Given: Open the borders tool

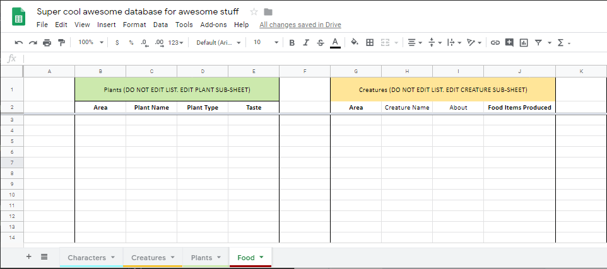Looking at the screenshot, I should 370,42.
